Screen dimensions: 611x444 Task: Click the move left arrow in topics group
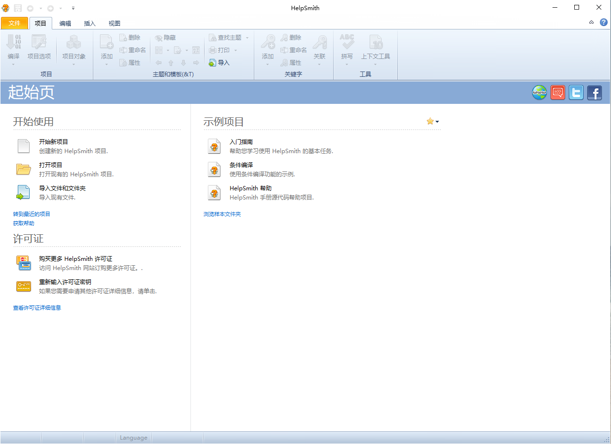[x=159, y=63]
